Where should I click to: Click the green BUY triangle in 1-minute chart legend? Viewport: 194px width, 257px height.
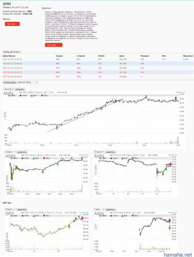[x=32, y=95]
